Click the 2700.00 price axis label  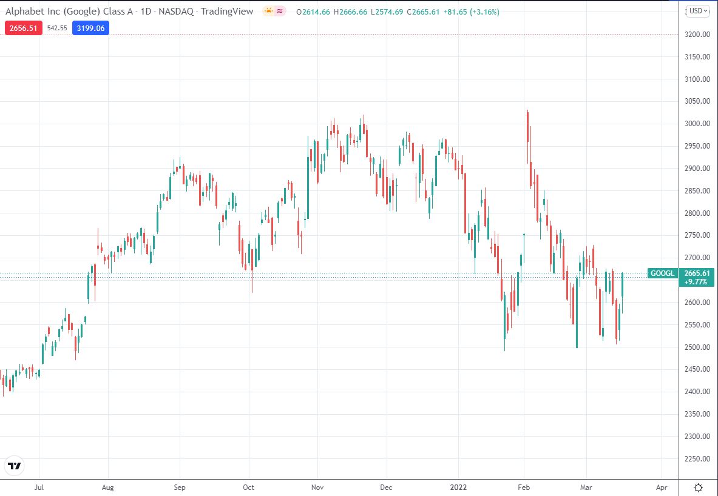[x=697, y=258]
